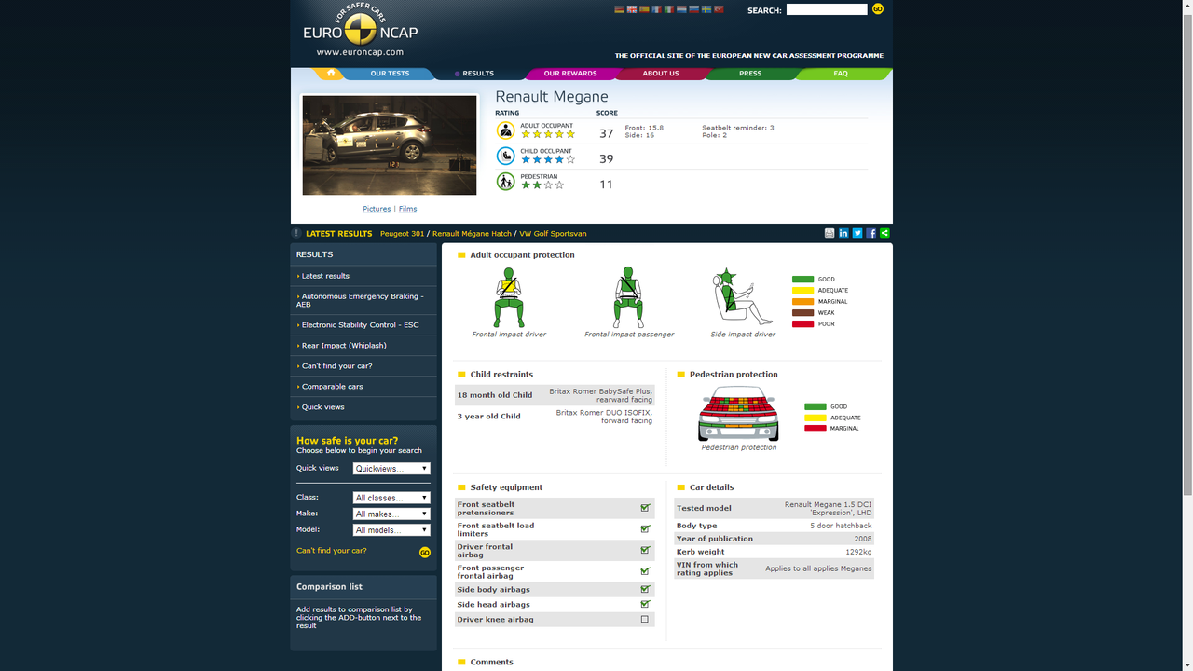Open the PRESS tab
The width and height of the screenshot is (1193, 671).
pos(750,74)
